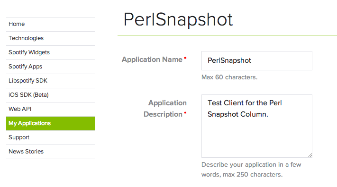The height and width of the screenshot is (187, 337).
Task: Click the red asterisk beside Application Name
Action: pos(185,58)
